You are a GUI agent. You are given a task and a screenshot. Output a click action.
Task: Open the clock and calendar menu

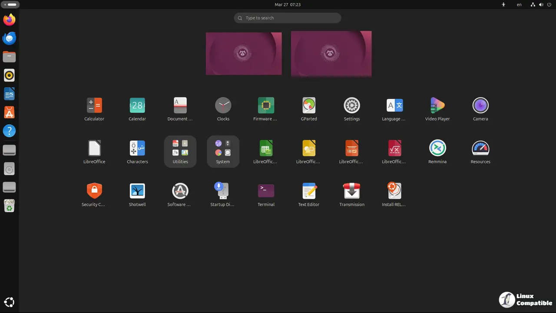click(x=288, y=5)
